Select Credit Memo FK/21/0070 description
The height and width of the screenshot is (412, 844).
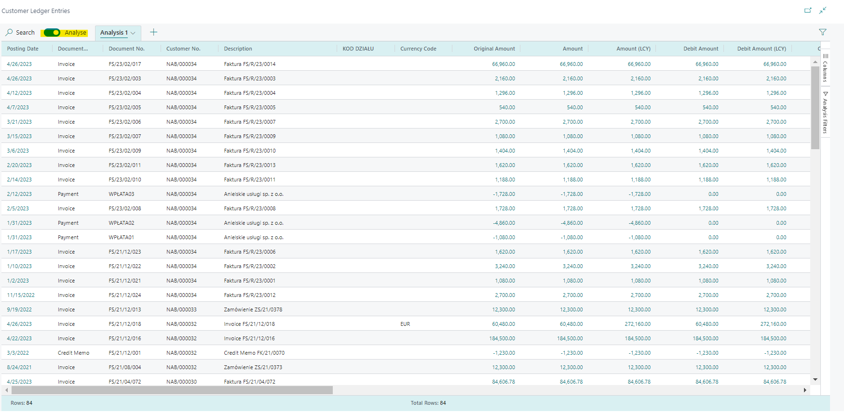tap(254, 353)
